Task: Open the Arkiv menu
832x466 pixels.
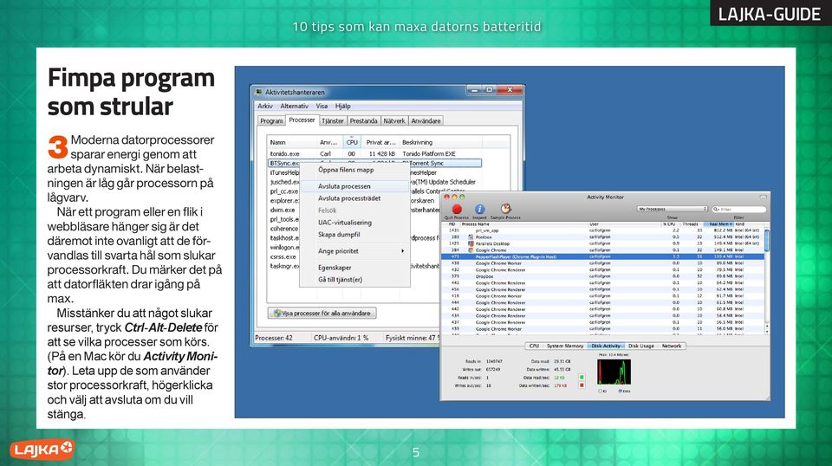Action: [265, 106]
